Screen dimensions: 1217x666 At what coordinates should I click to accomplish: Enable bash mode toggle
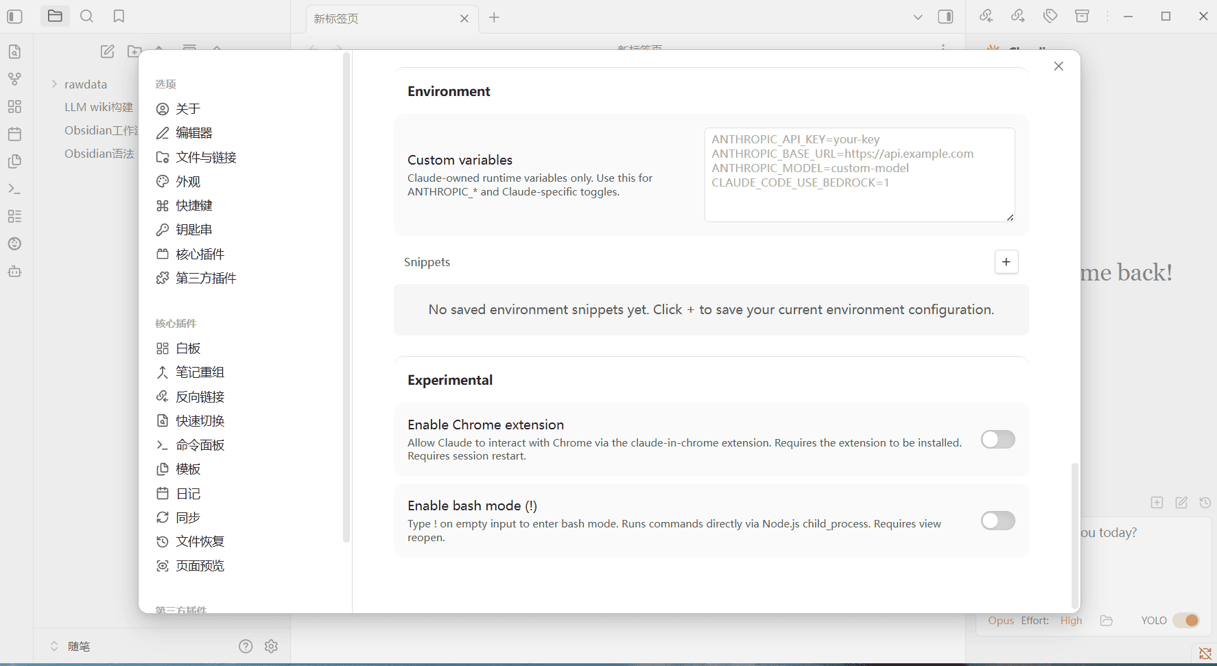(997, 521)
